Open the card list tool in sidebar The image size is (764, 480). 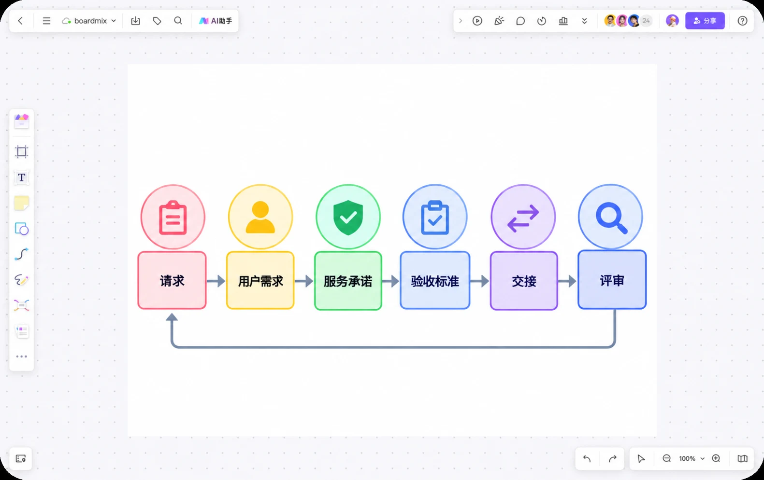pyautogui.click(x=22, y=331)
